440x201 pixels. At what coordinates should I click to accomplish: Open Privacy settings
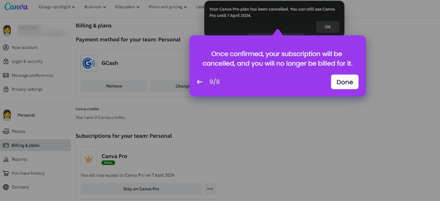point(27,89)
